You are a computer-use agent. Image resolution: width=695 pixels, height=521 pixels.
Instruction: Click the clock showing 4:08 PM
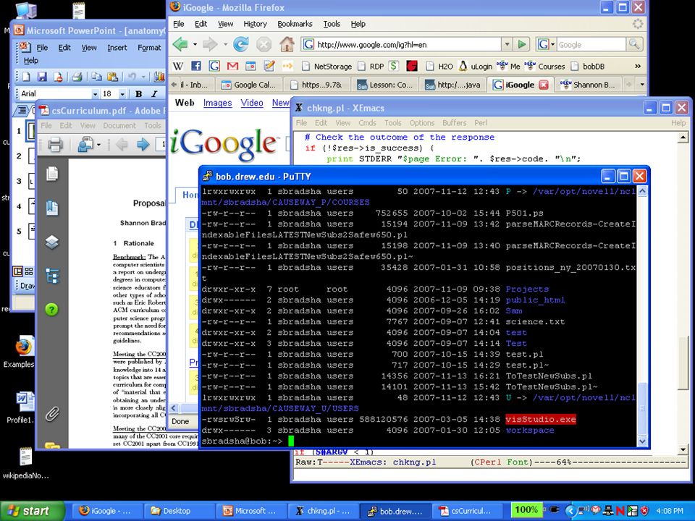coord(669,511)
